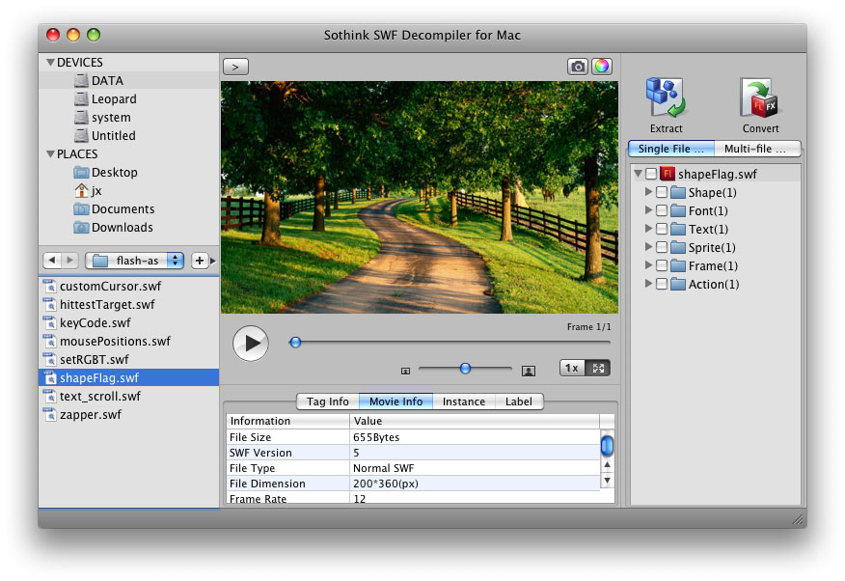Select setRGBT.swf file
This screenshot has width=845, height=581.
point(129,359)
